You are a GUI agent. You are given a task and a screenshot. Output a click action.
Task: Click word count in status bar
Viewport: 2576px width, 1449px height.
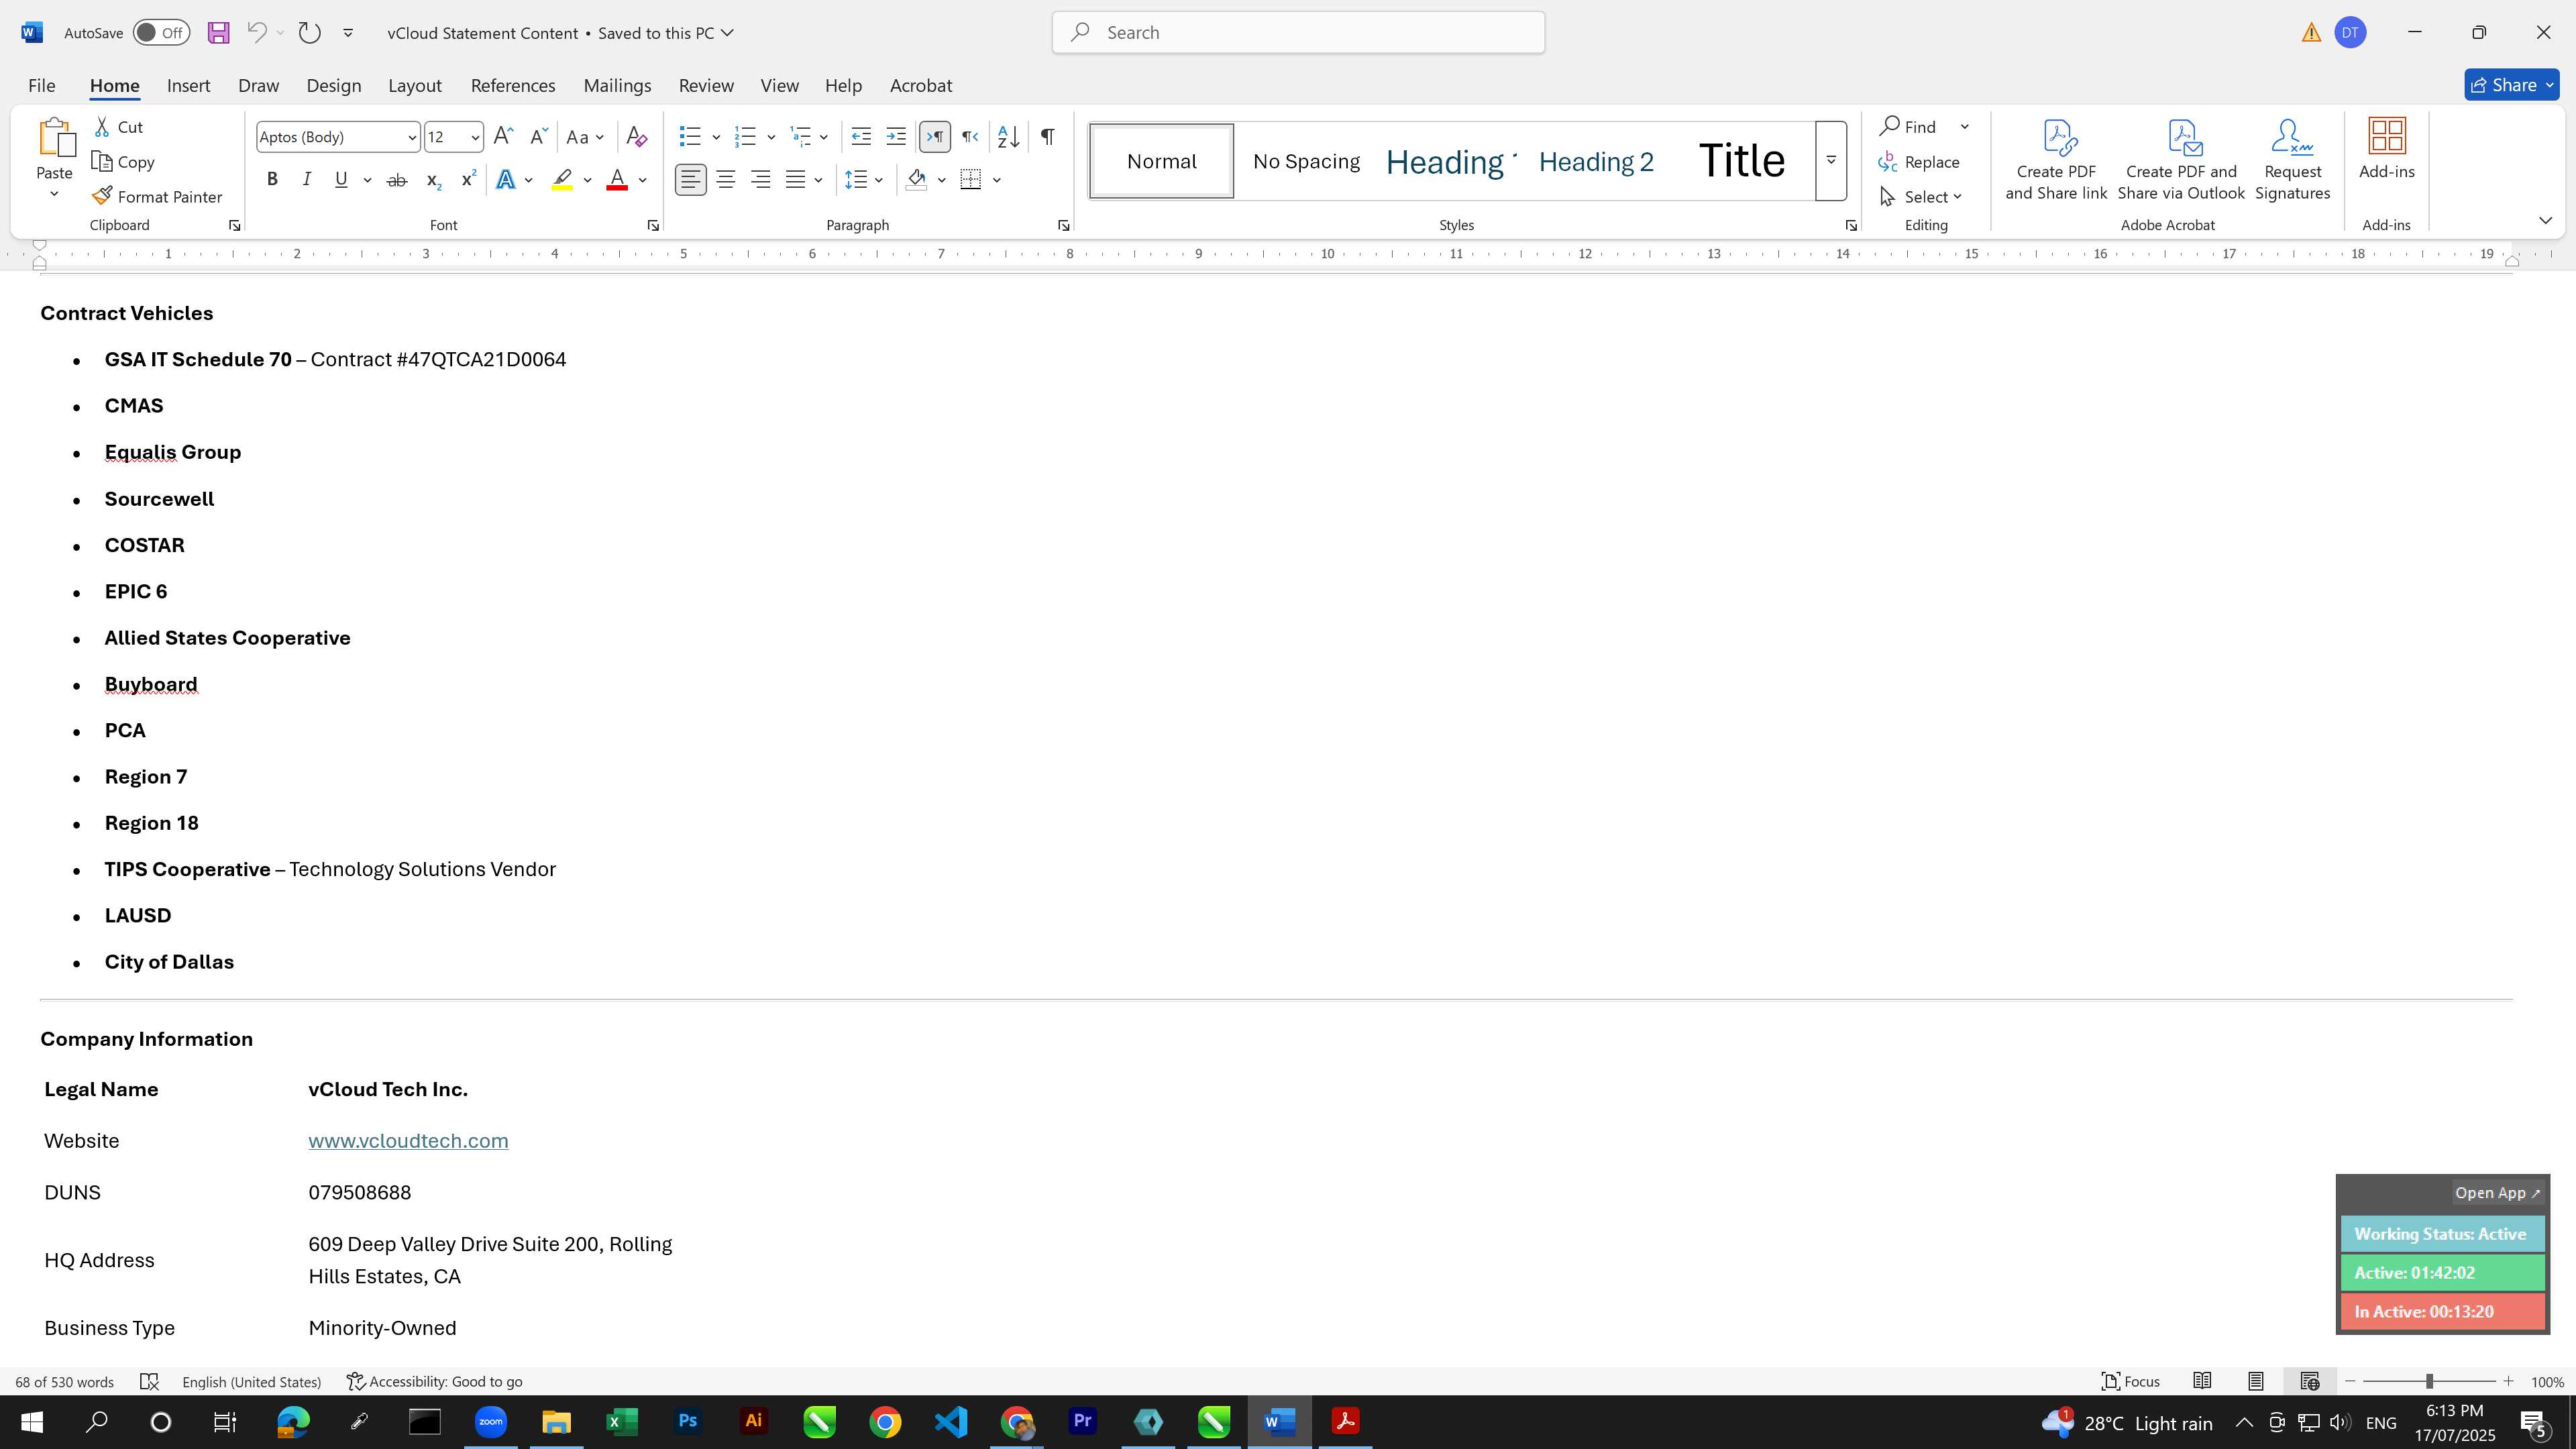64,1382
